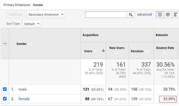Screen dimensions: 179x106
Task: Switch to pie chart view icon
Action: (168, 14)
